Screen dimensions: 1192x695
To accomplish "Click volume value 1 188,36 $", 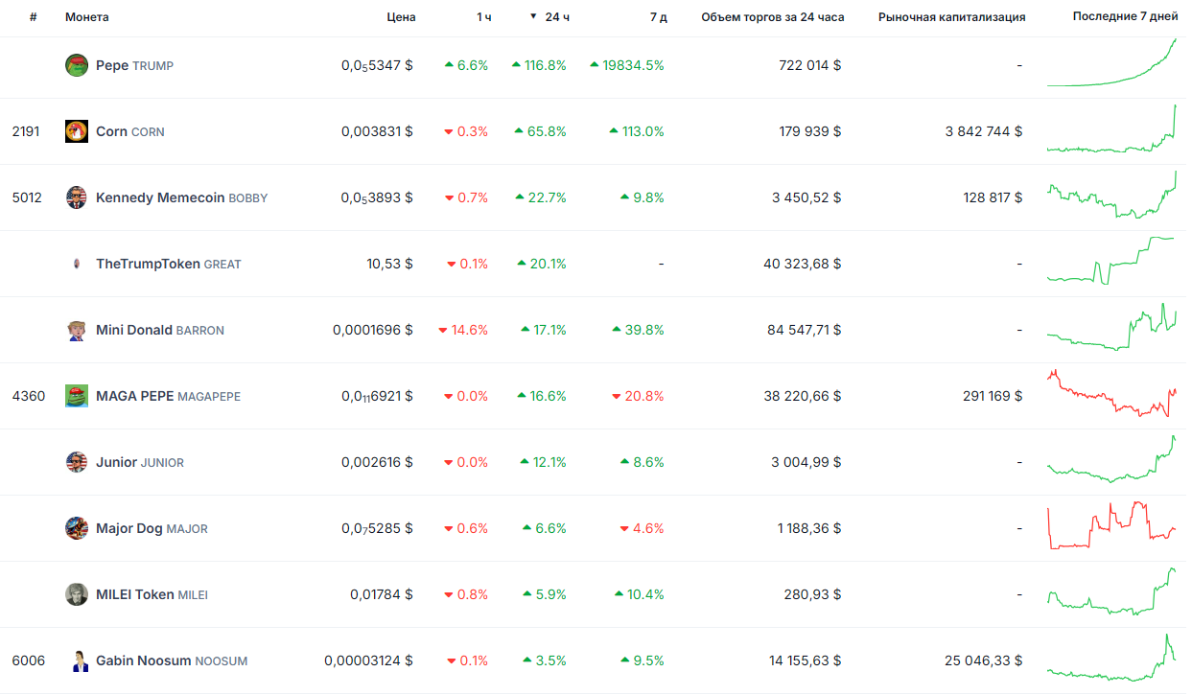I will 808,528.
